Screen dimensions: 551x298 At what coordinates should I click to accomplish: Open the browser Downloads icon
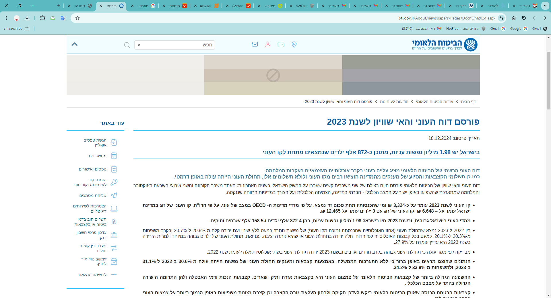click(27, 18)
